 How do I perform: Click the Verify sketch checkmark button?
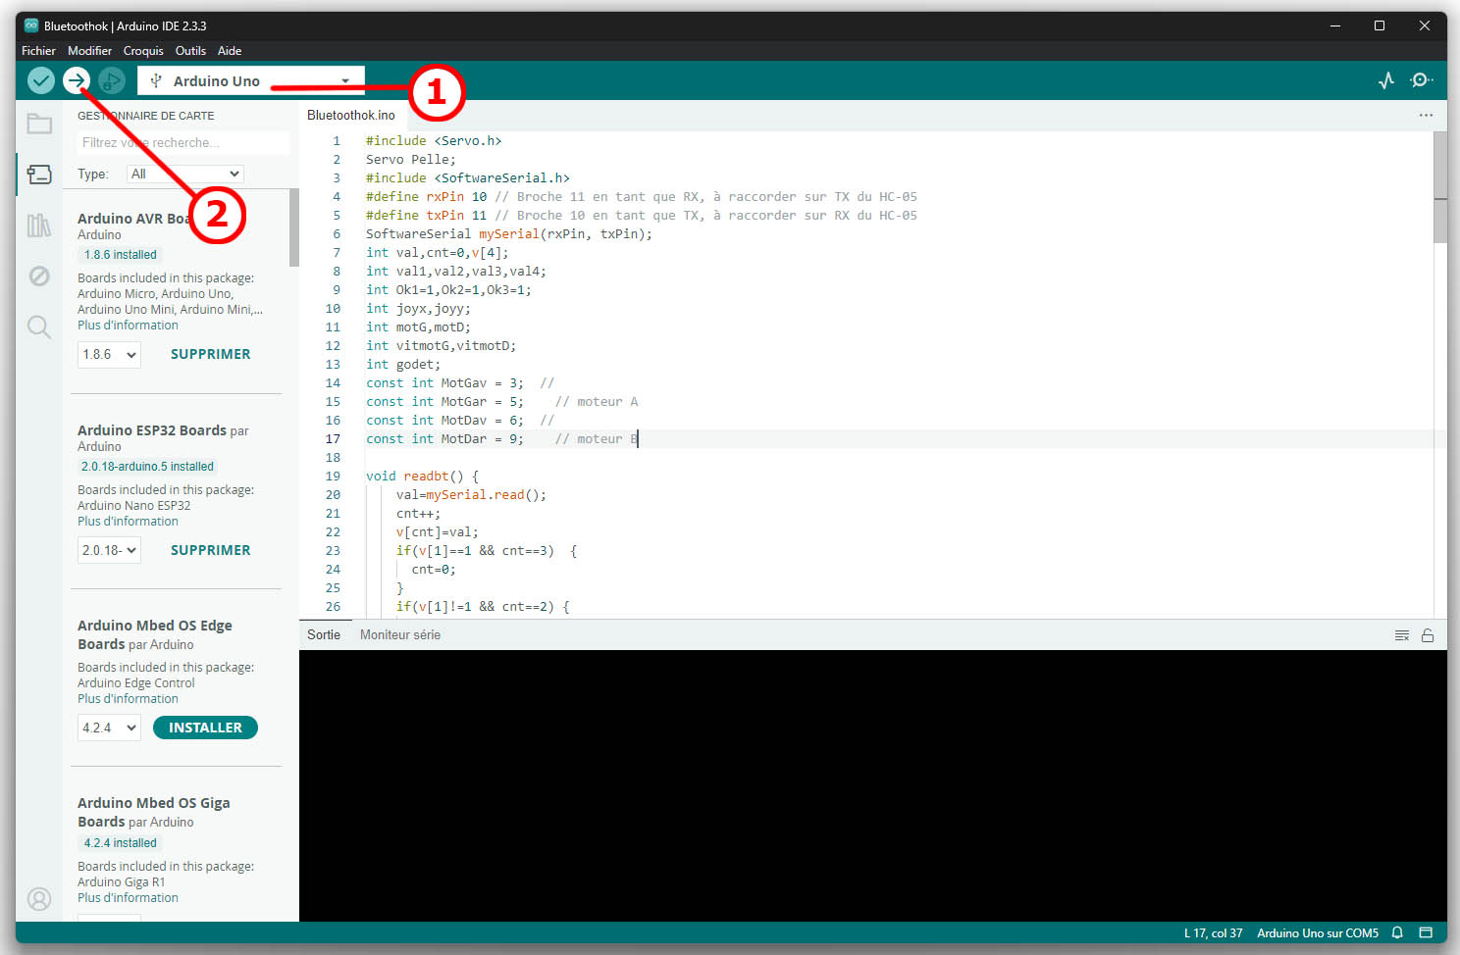pos(40,80)
